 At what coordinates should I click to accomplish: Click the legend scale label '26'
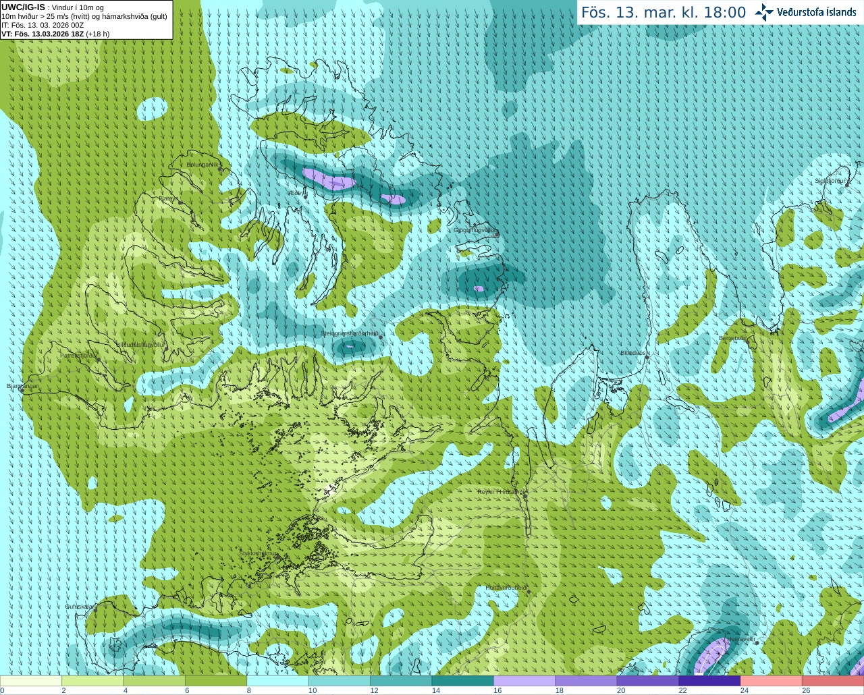[x=806, y=691]
